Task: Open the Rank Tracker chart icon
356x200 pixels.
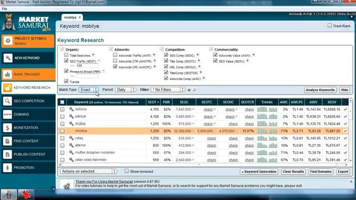Action: coord(7,74)
